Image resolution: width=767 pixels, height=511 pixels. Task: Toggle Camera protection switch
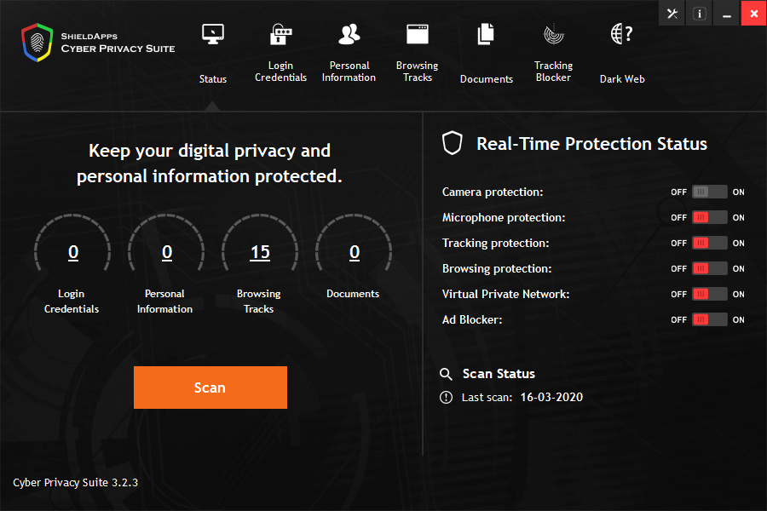pyautogui.click(x=709, y=192)
